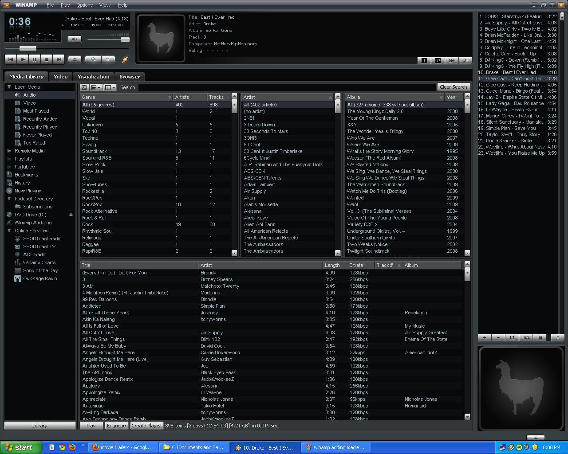Skip to previous track in the player
This screenshot has width=568, height=454.
coord(11,59)
